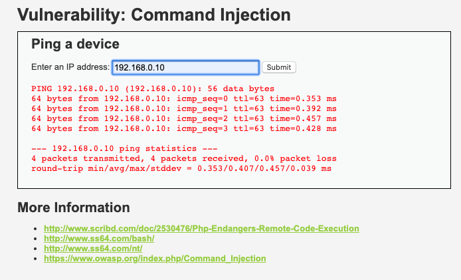Click the IP address input field
The height and width of the screenshot is (280, 461).
(185, 67)
